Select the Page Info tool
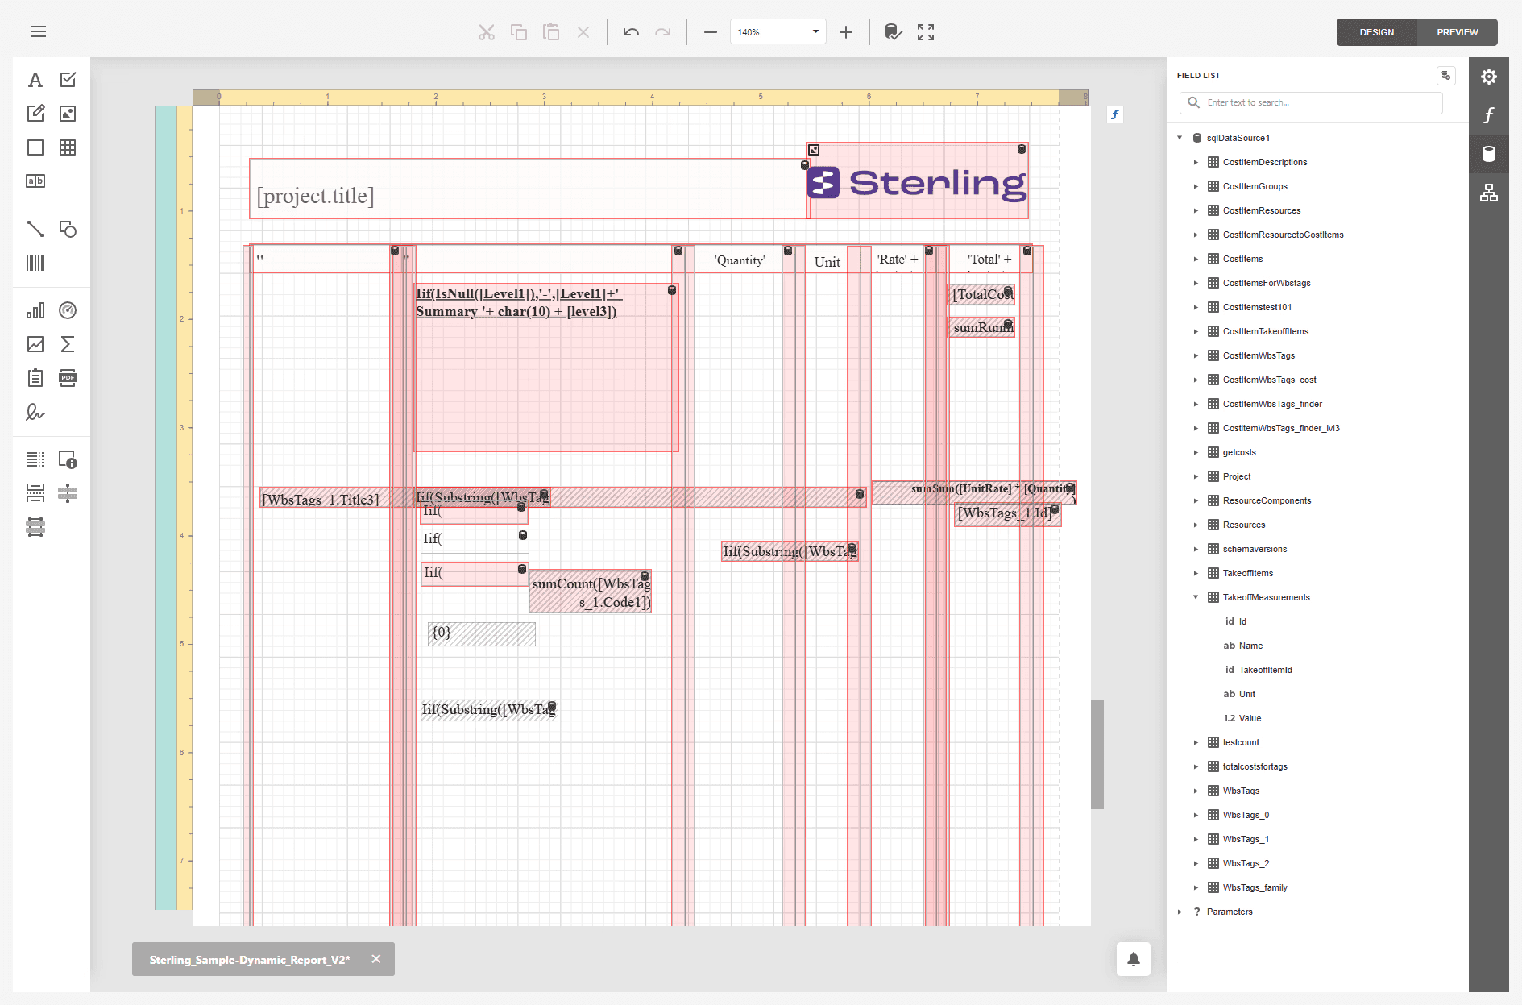Image resolution: width=1522 pixels, height=1005 pixels. point(68,459)
